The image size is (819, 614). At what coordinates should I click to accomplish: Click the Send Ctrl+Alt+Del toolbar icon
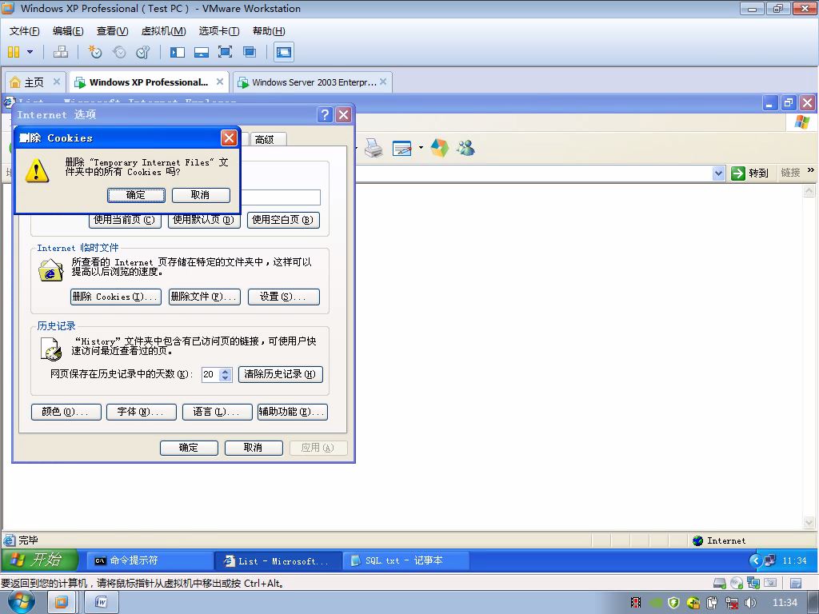[x=61, y=52]
